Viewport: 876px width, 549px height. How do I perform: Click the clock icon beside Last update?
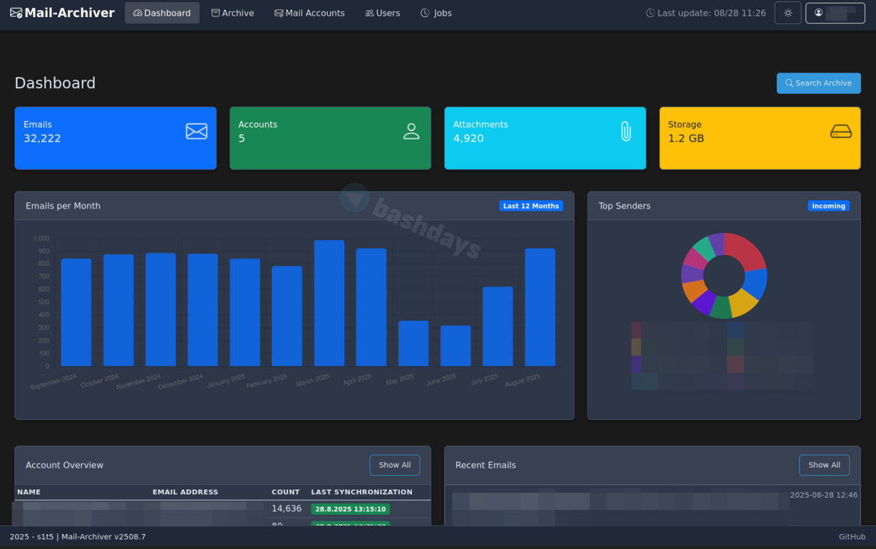tap(650, 13)
